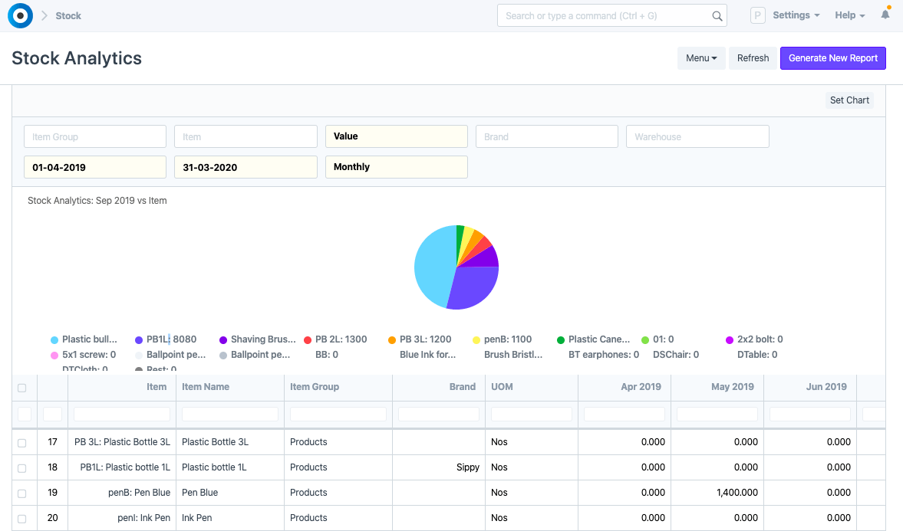Click the largest cyan pie chart slice
The height and width of the screenshot is (531, 903).
click(433, 264)
